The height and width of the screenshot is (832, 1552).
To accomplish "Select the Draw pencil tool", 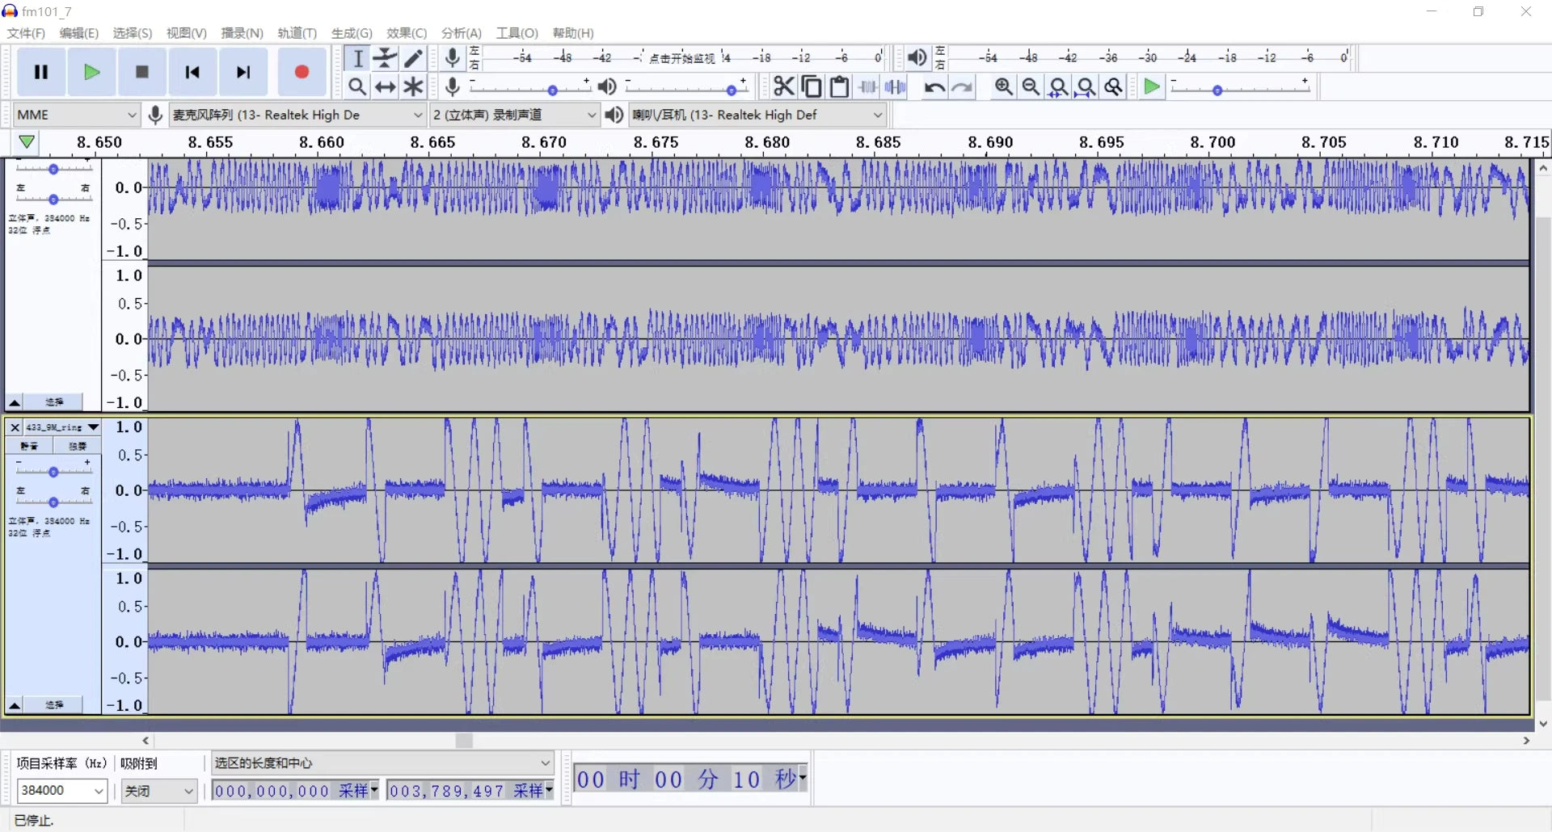I will click(413, 58).
